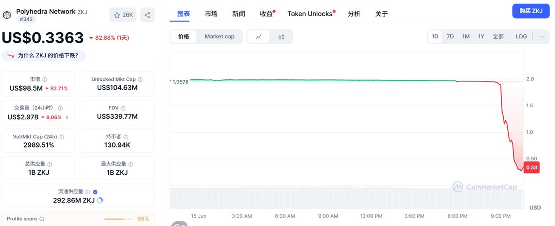Click the 9:00 PM time axis label
Image resolution: width=555 pixels, height=226 pixels.
[500, 216]
